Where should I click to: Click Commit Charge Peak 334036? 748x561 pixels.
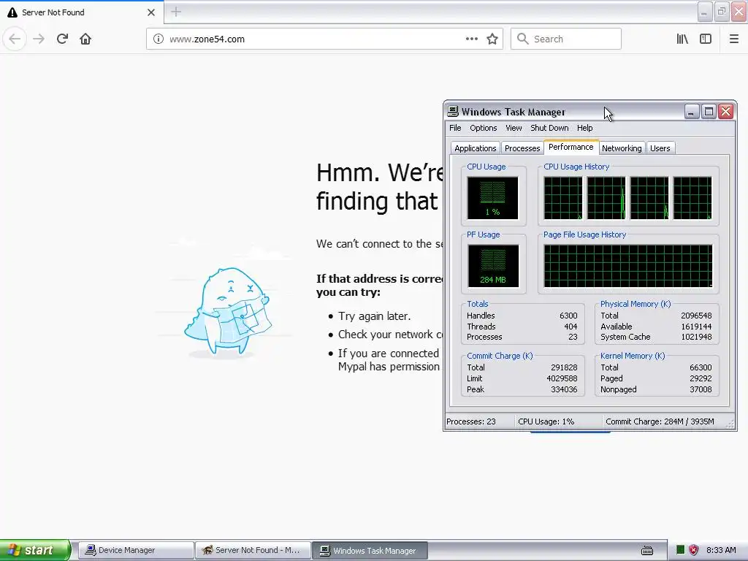coord(564,390)
